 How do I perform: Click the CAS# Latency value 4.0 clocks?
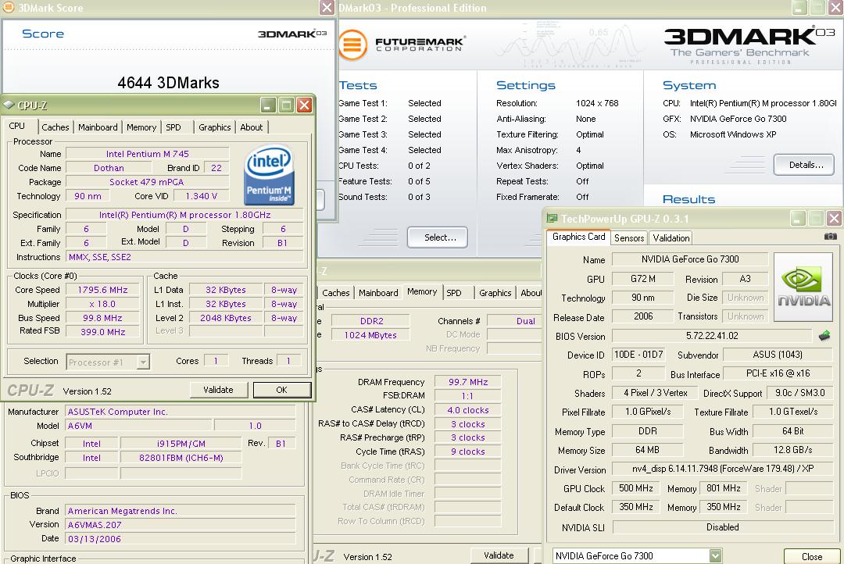tap(468, 409)
